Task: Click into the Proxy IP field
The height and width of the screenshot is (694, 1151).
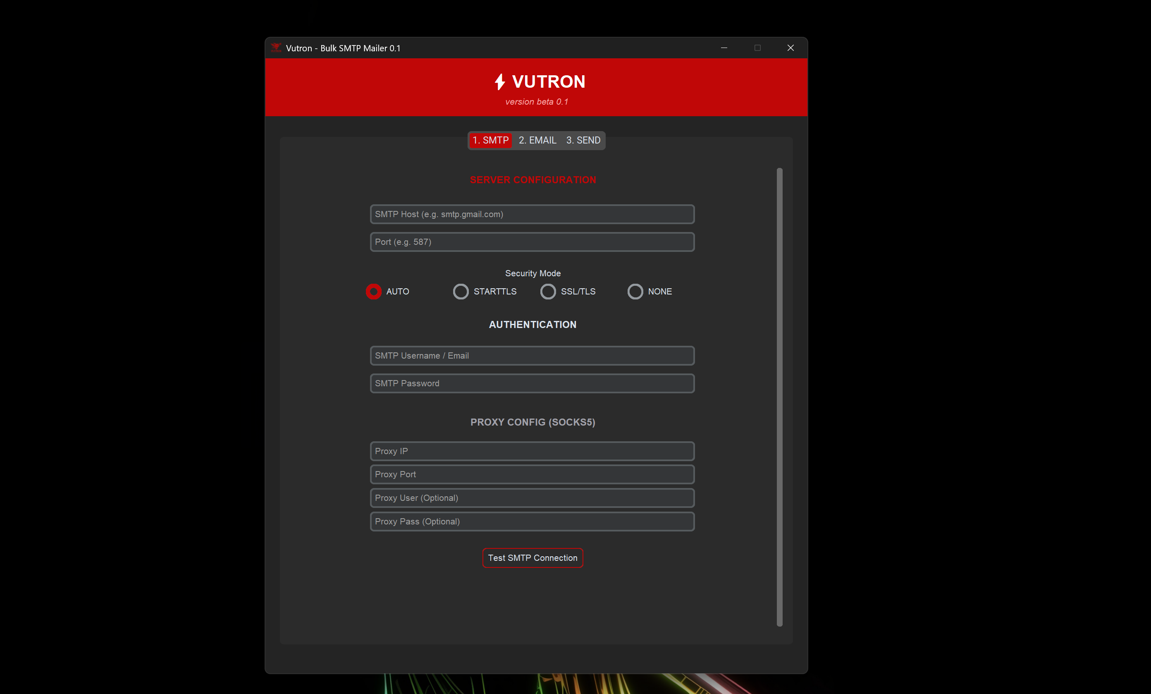Action: pyautogui.click(x=532, y=451)
